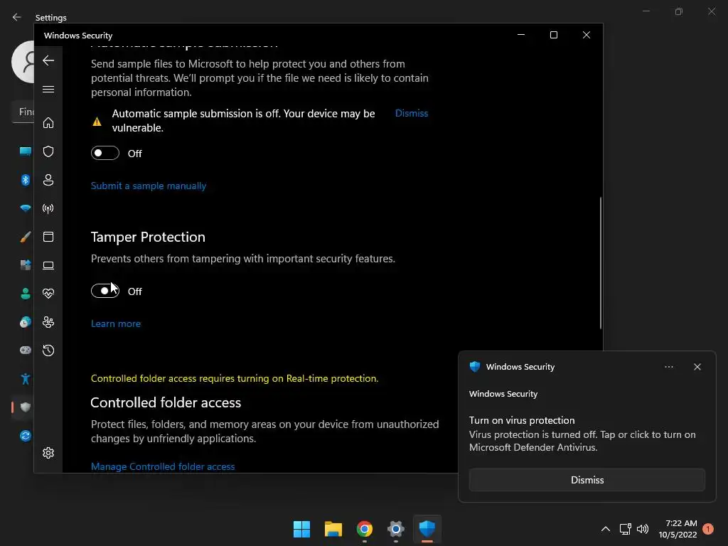Toggle Automatic sample submission switch
Screen dimensions: 728x546
(105, 153)
